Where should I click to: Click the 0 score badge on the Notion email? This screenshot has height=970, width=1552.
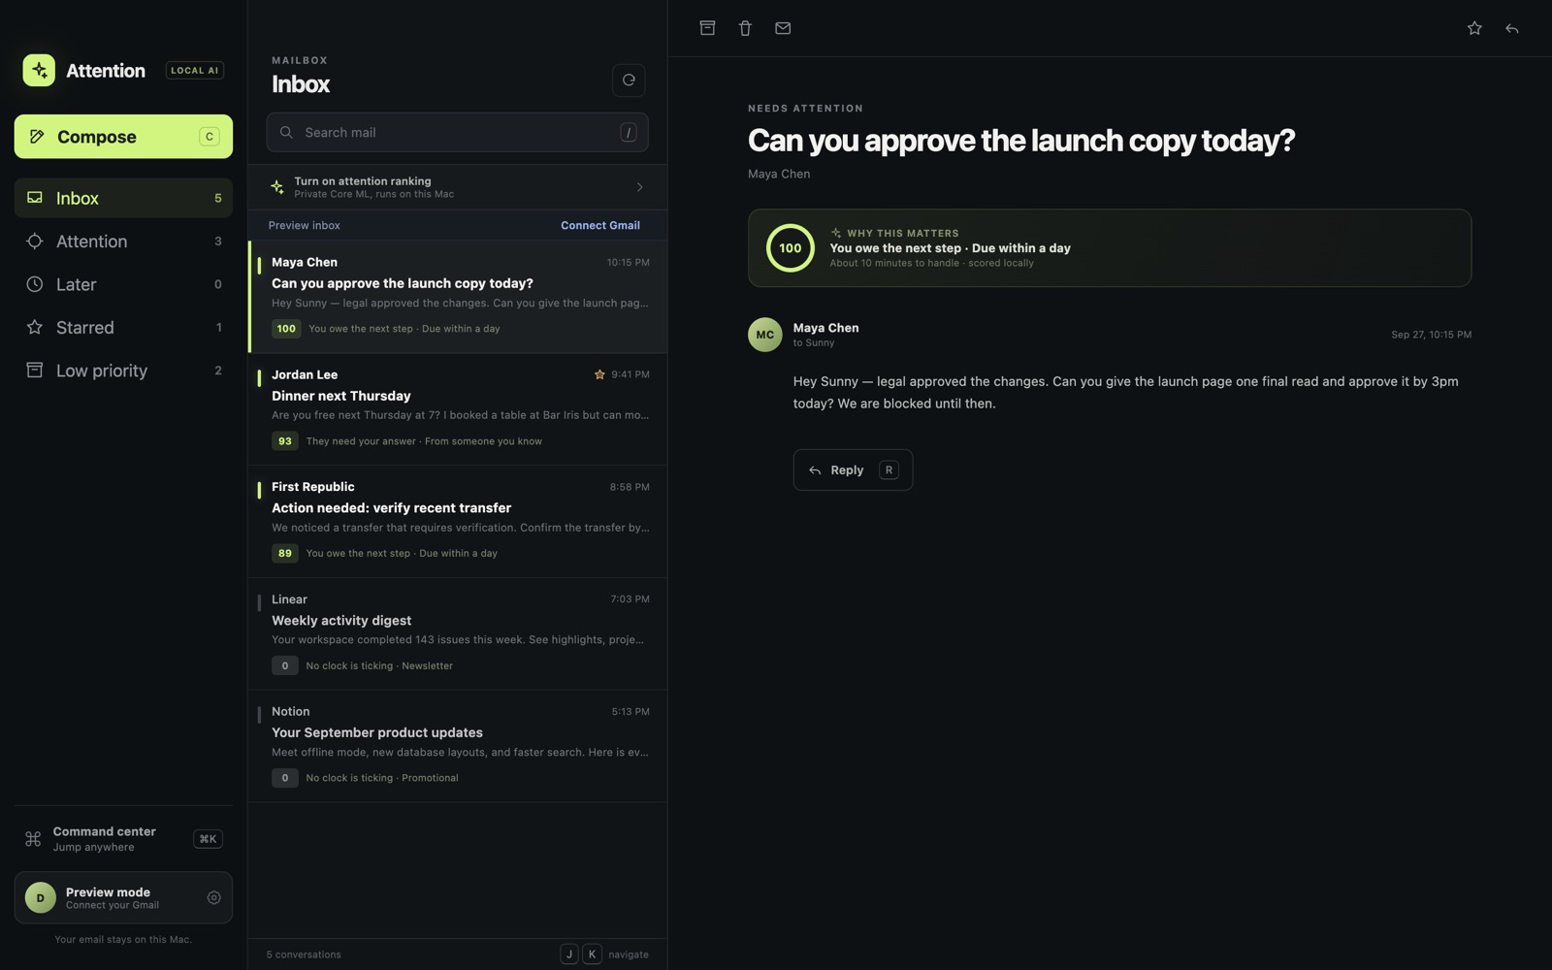(284, 778)
